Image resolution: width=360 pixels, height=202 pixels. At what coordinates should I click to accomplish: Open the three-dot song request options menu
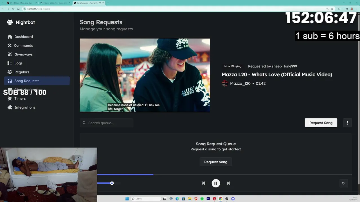[347, 123]
